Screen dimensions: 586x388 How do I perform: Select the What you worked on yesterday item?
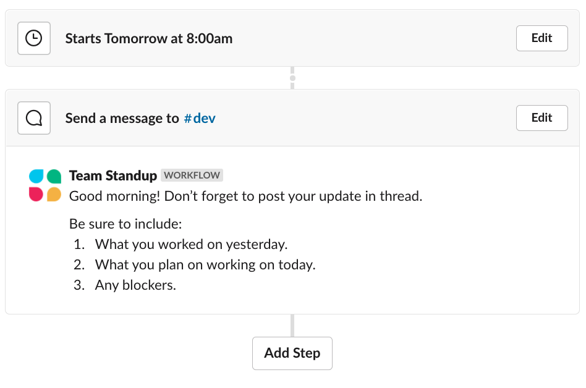point(191,244)
